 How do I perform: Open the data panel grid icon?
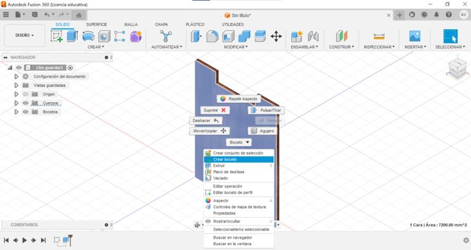click(x=6, y=14)
